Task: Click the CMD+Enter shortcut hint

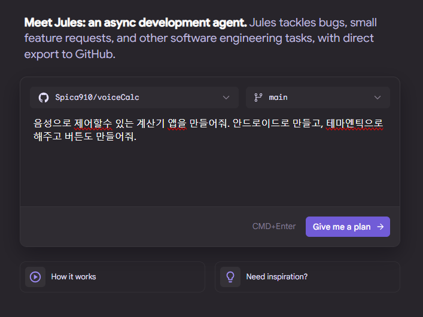Action: 274,226
